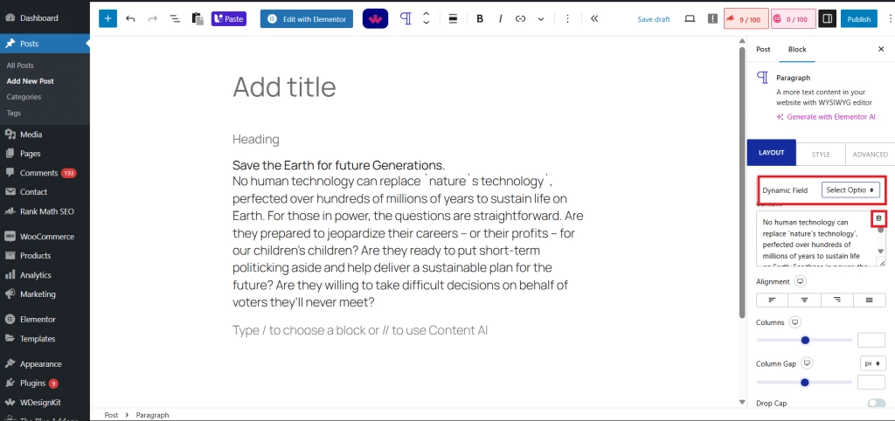This screenshot has height=421, width=895.
Task: Click Edit with Elementor button
Action: (x=307, y=19)
